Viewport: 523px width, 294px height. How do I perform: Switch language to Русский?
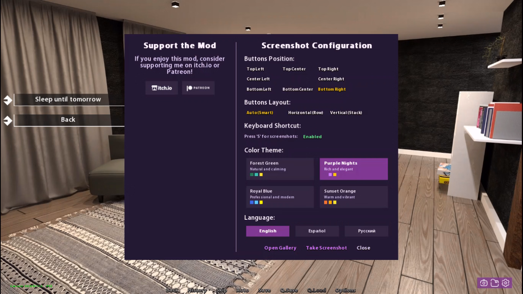[366, 231]
